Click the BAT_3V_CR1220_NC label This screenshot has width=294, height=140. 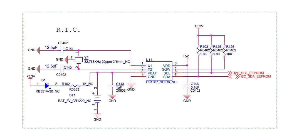point(75,101)
